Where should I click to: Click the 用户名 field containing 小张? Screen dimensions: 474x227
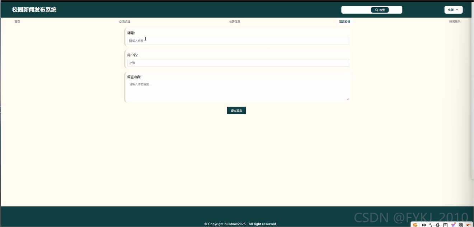(238, 63)
